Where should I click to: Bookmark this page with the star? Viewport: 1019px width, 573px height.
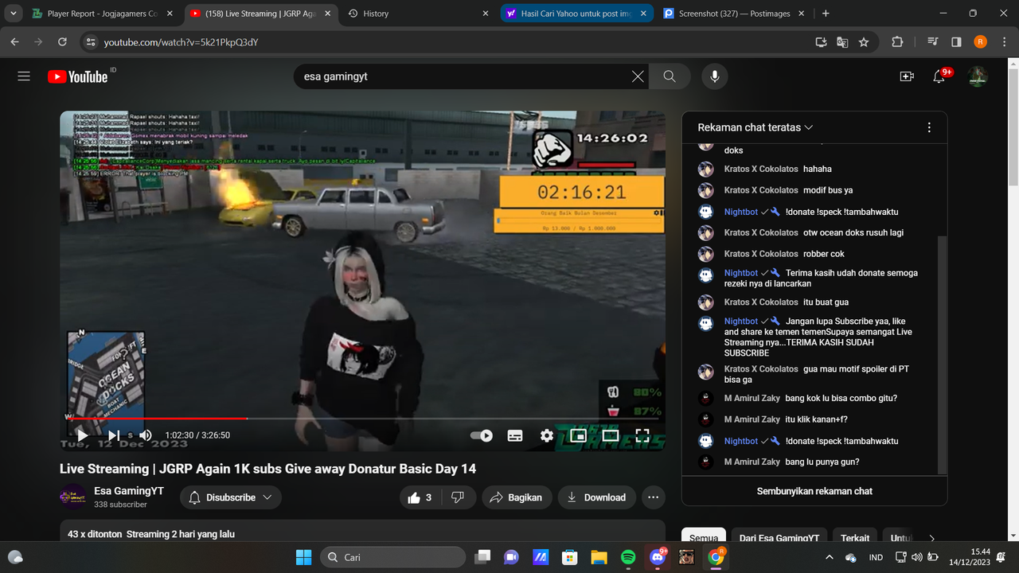click(864, 42)
